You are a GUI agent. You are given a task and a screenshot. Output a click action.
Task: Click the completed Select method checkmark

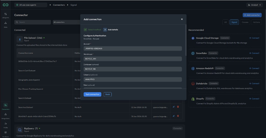(x=85, y=30)
